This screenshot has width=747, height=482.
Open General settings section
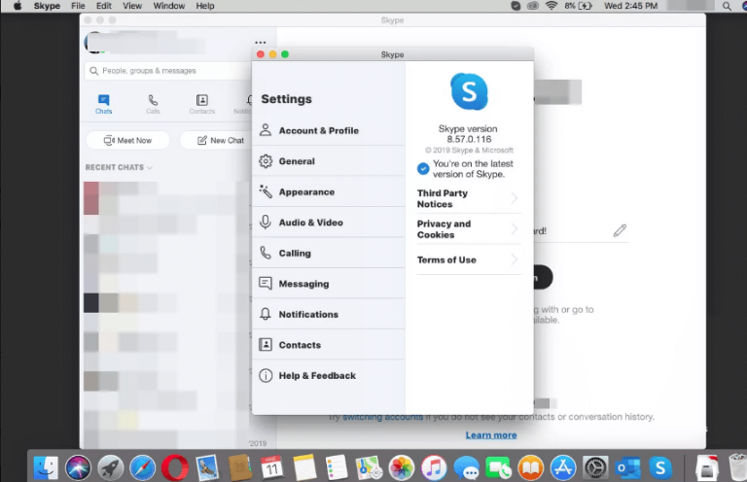tap(328, 161)
